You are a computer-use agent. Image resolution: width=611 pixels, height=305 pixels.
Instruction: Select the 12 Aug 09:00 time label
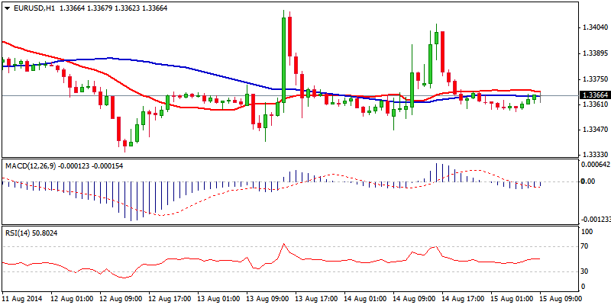click(x=122, y=299)
